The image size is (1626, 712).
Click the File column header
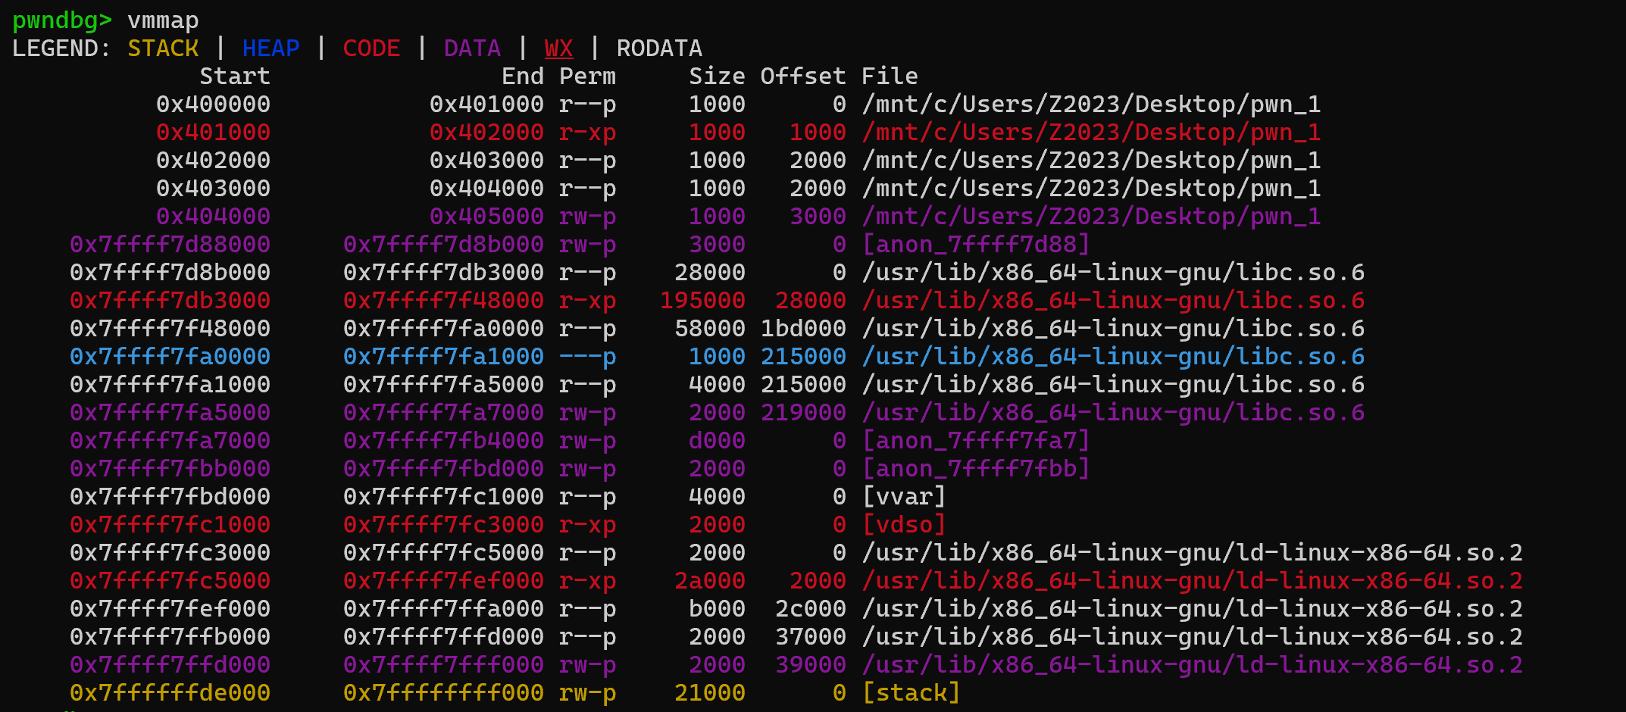point(890,77)
